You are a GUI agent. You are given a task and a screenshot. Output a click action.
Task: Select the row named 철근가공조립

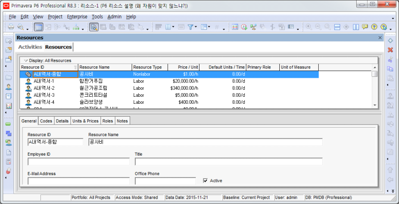click(169, 88)
